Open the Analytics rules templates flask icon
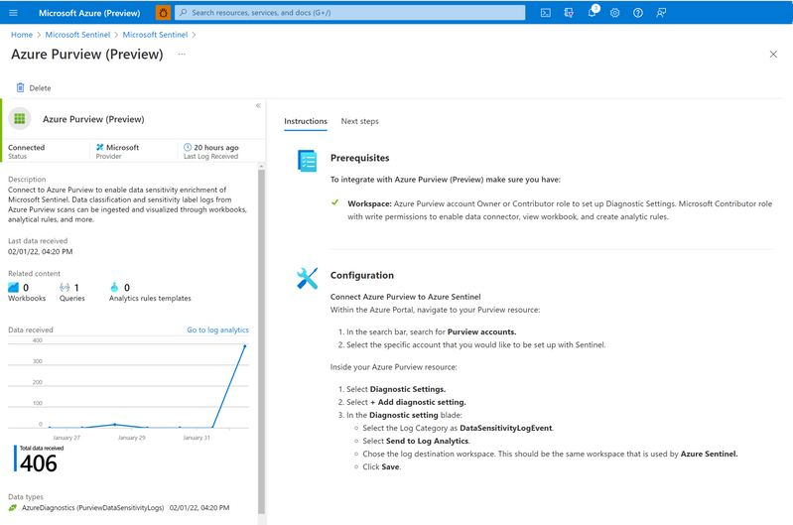This screenshot has width=793, height=525. [x=114, y=287]
